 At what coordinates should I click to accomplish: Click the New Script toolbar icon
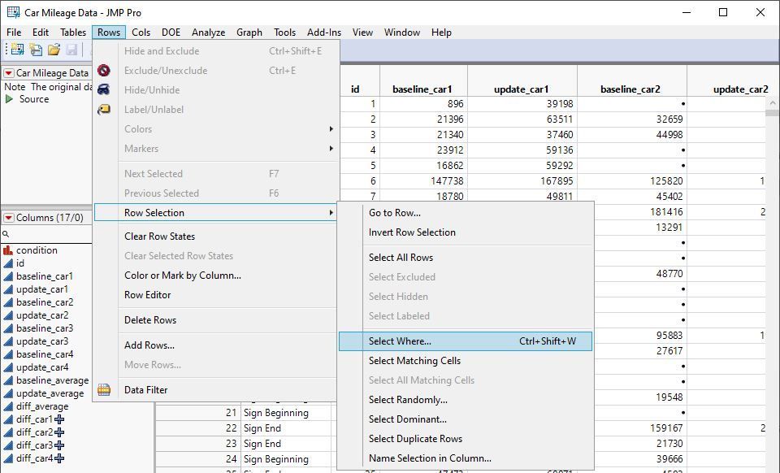[x=35, y=50]
